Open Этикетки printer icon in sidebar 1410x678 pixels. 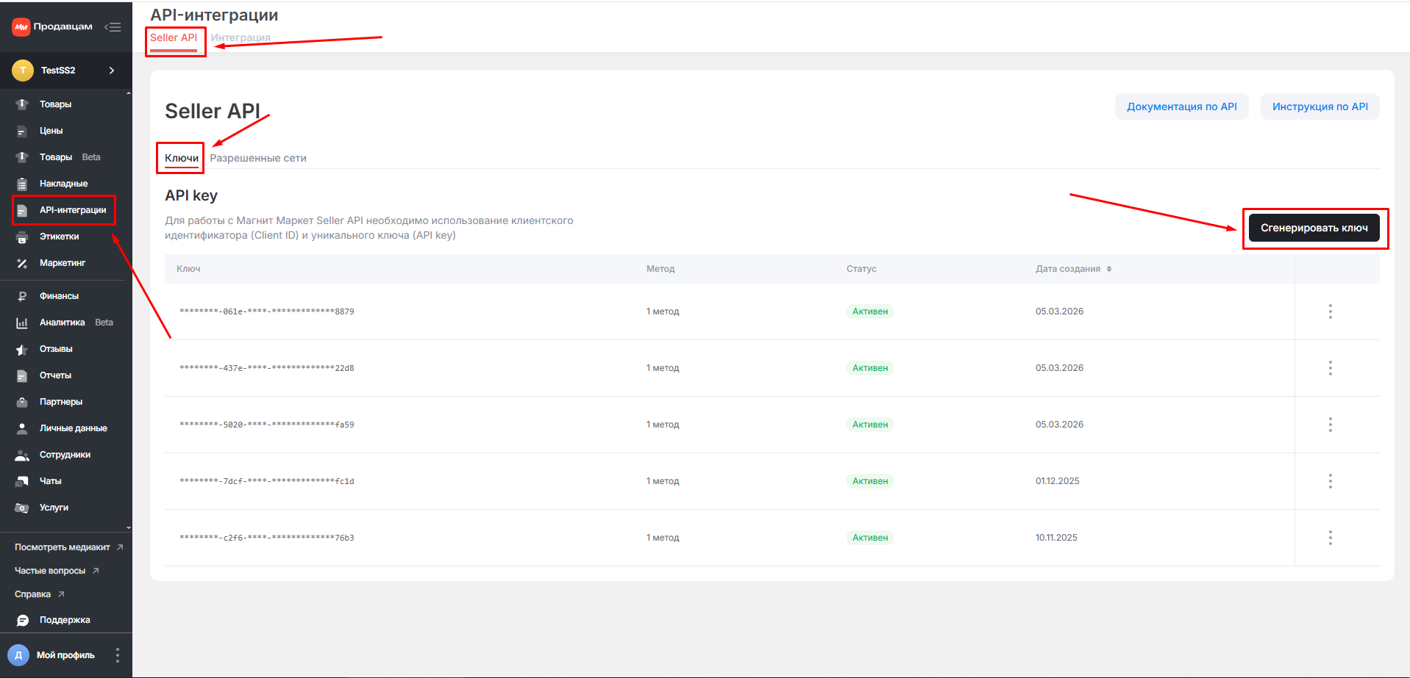pyautogui.click(x=22, y=237)
